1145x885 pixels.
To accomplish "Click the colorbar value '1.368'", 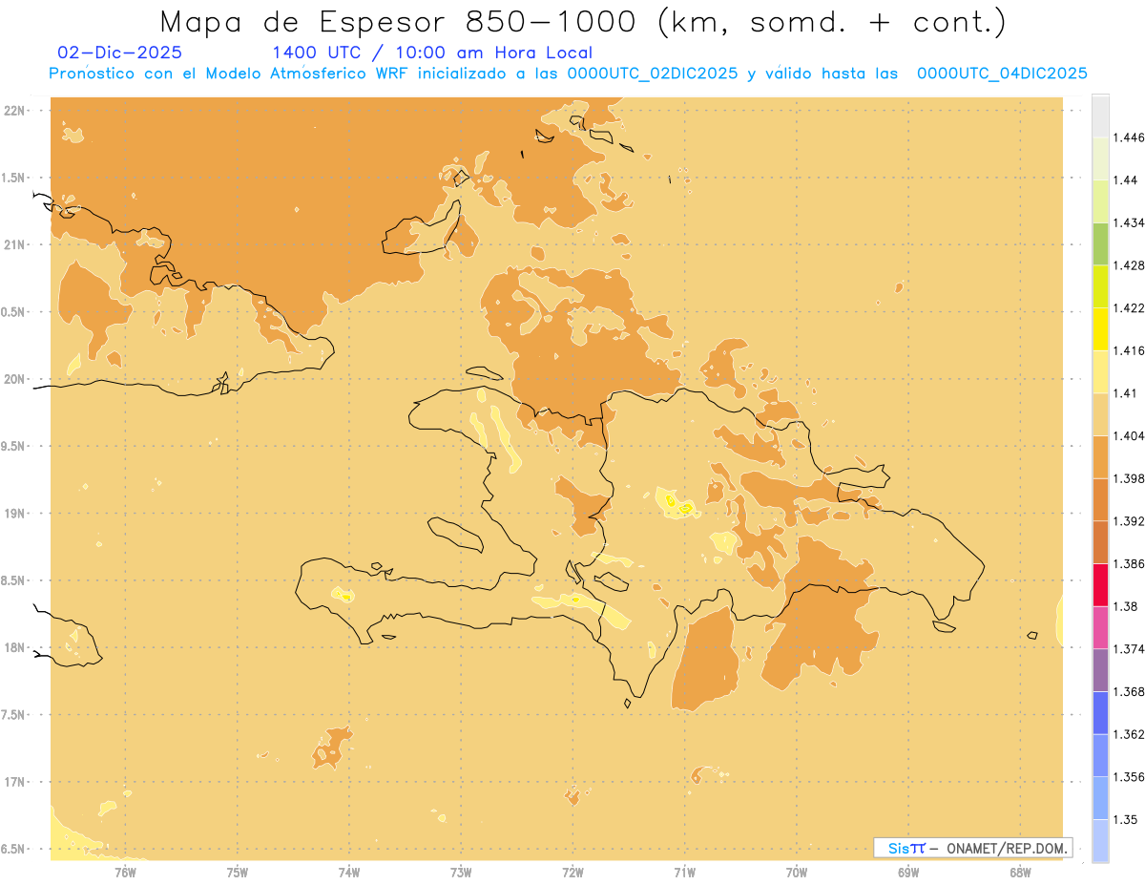I will click(1131, 691).
